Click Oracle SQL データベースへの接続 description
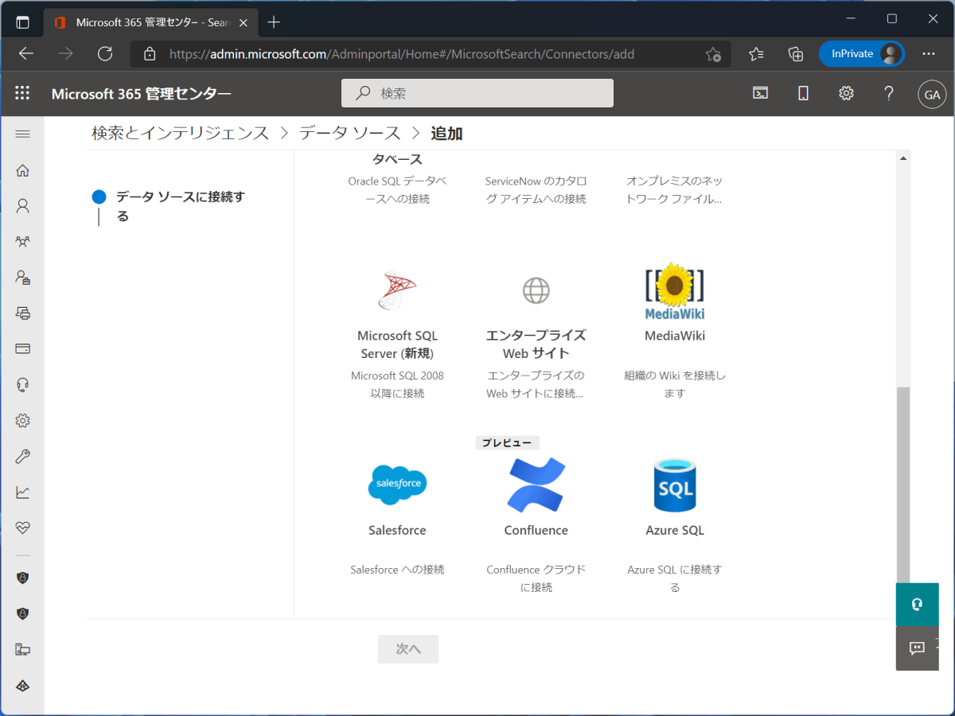 (x=397, y=190)
